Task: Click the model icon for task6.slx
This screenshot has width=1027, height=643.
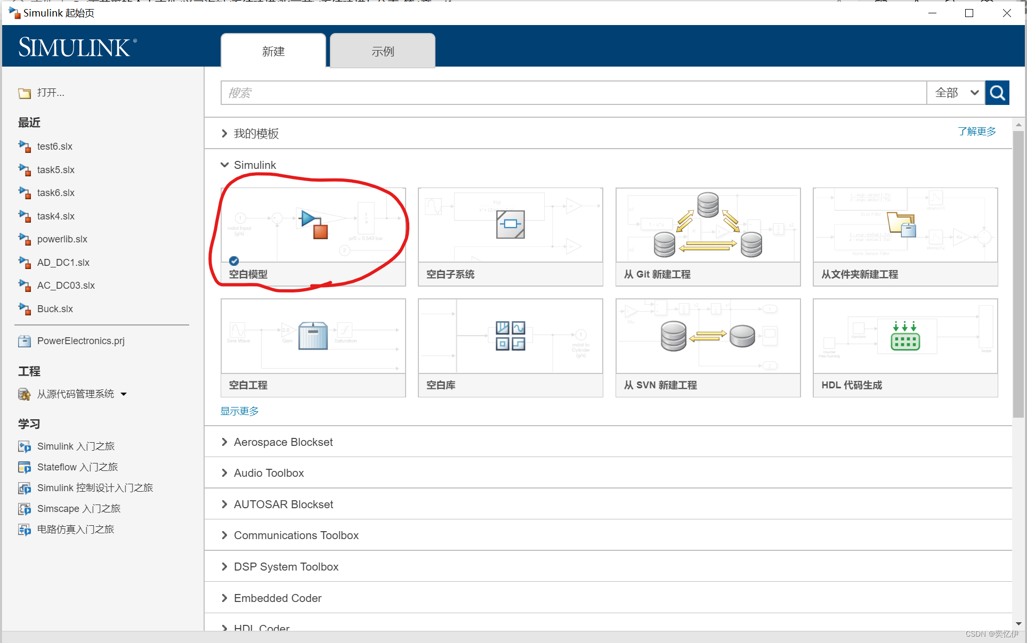Action: [25, 192]
